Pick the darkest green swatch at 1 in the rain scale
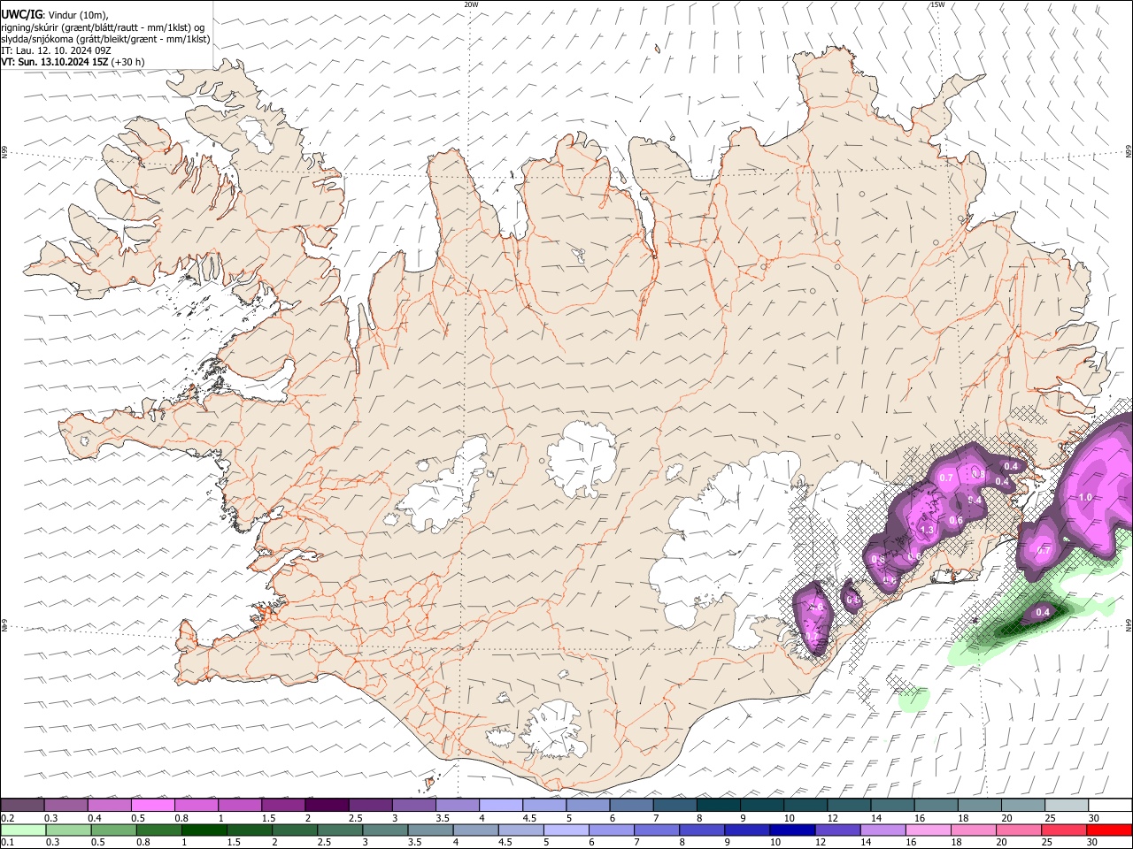Screen dimensions: 1133x849 204,830
